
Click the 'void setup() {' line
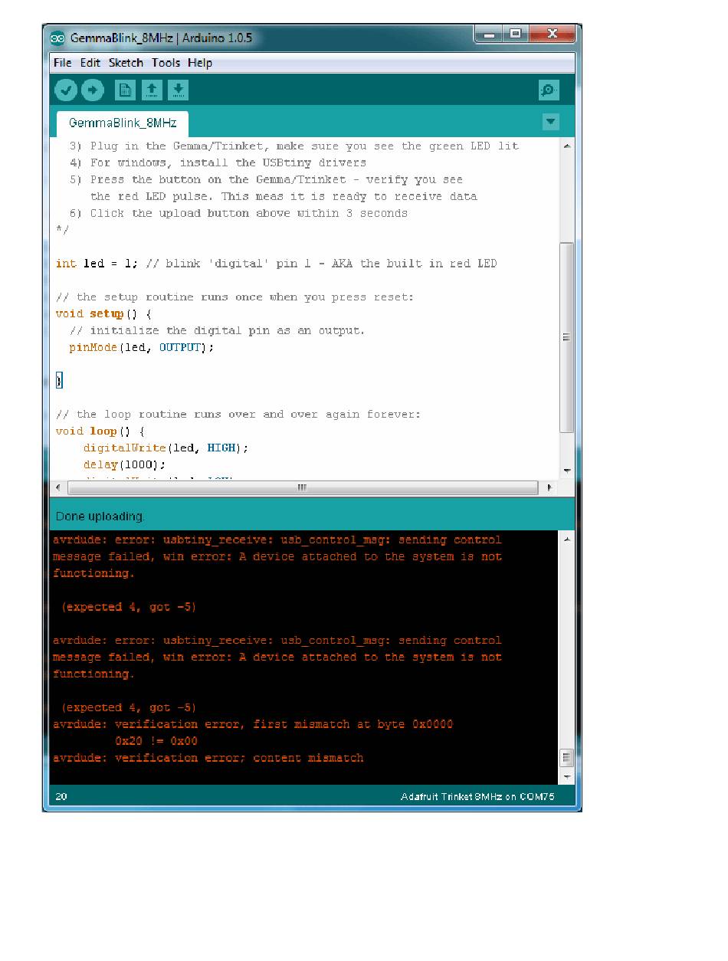click(x=103, y=314)
